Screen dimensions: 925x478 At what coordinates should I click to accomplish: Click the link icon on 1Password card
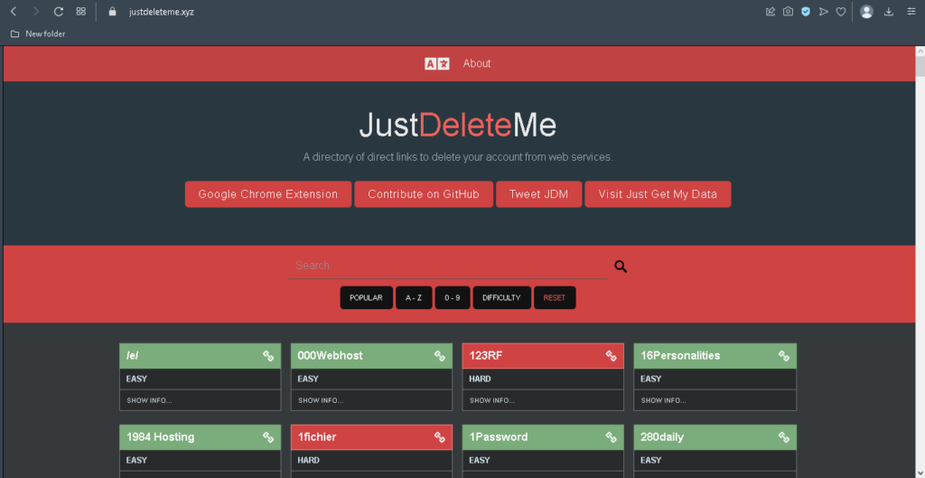(612, 437)
